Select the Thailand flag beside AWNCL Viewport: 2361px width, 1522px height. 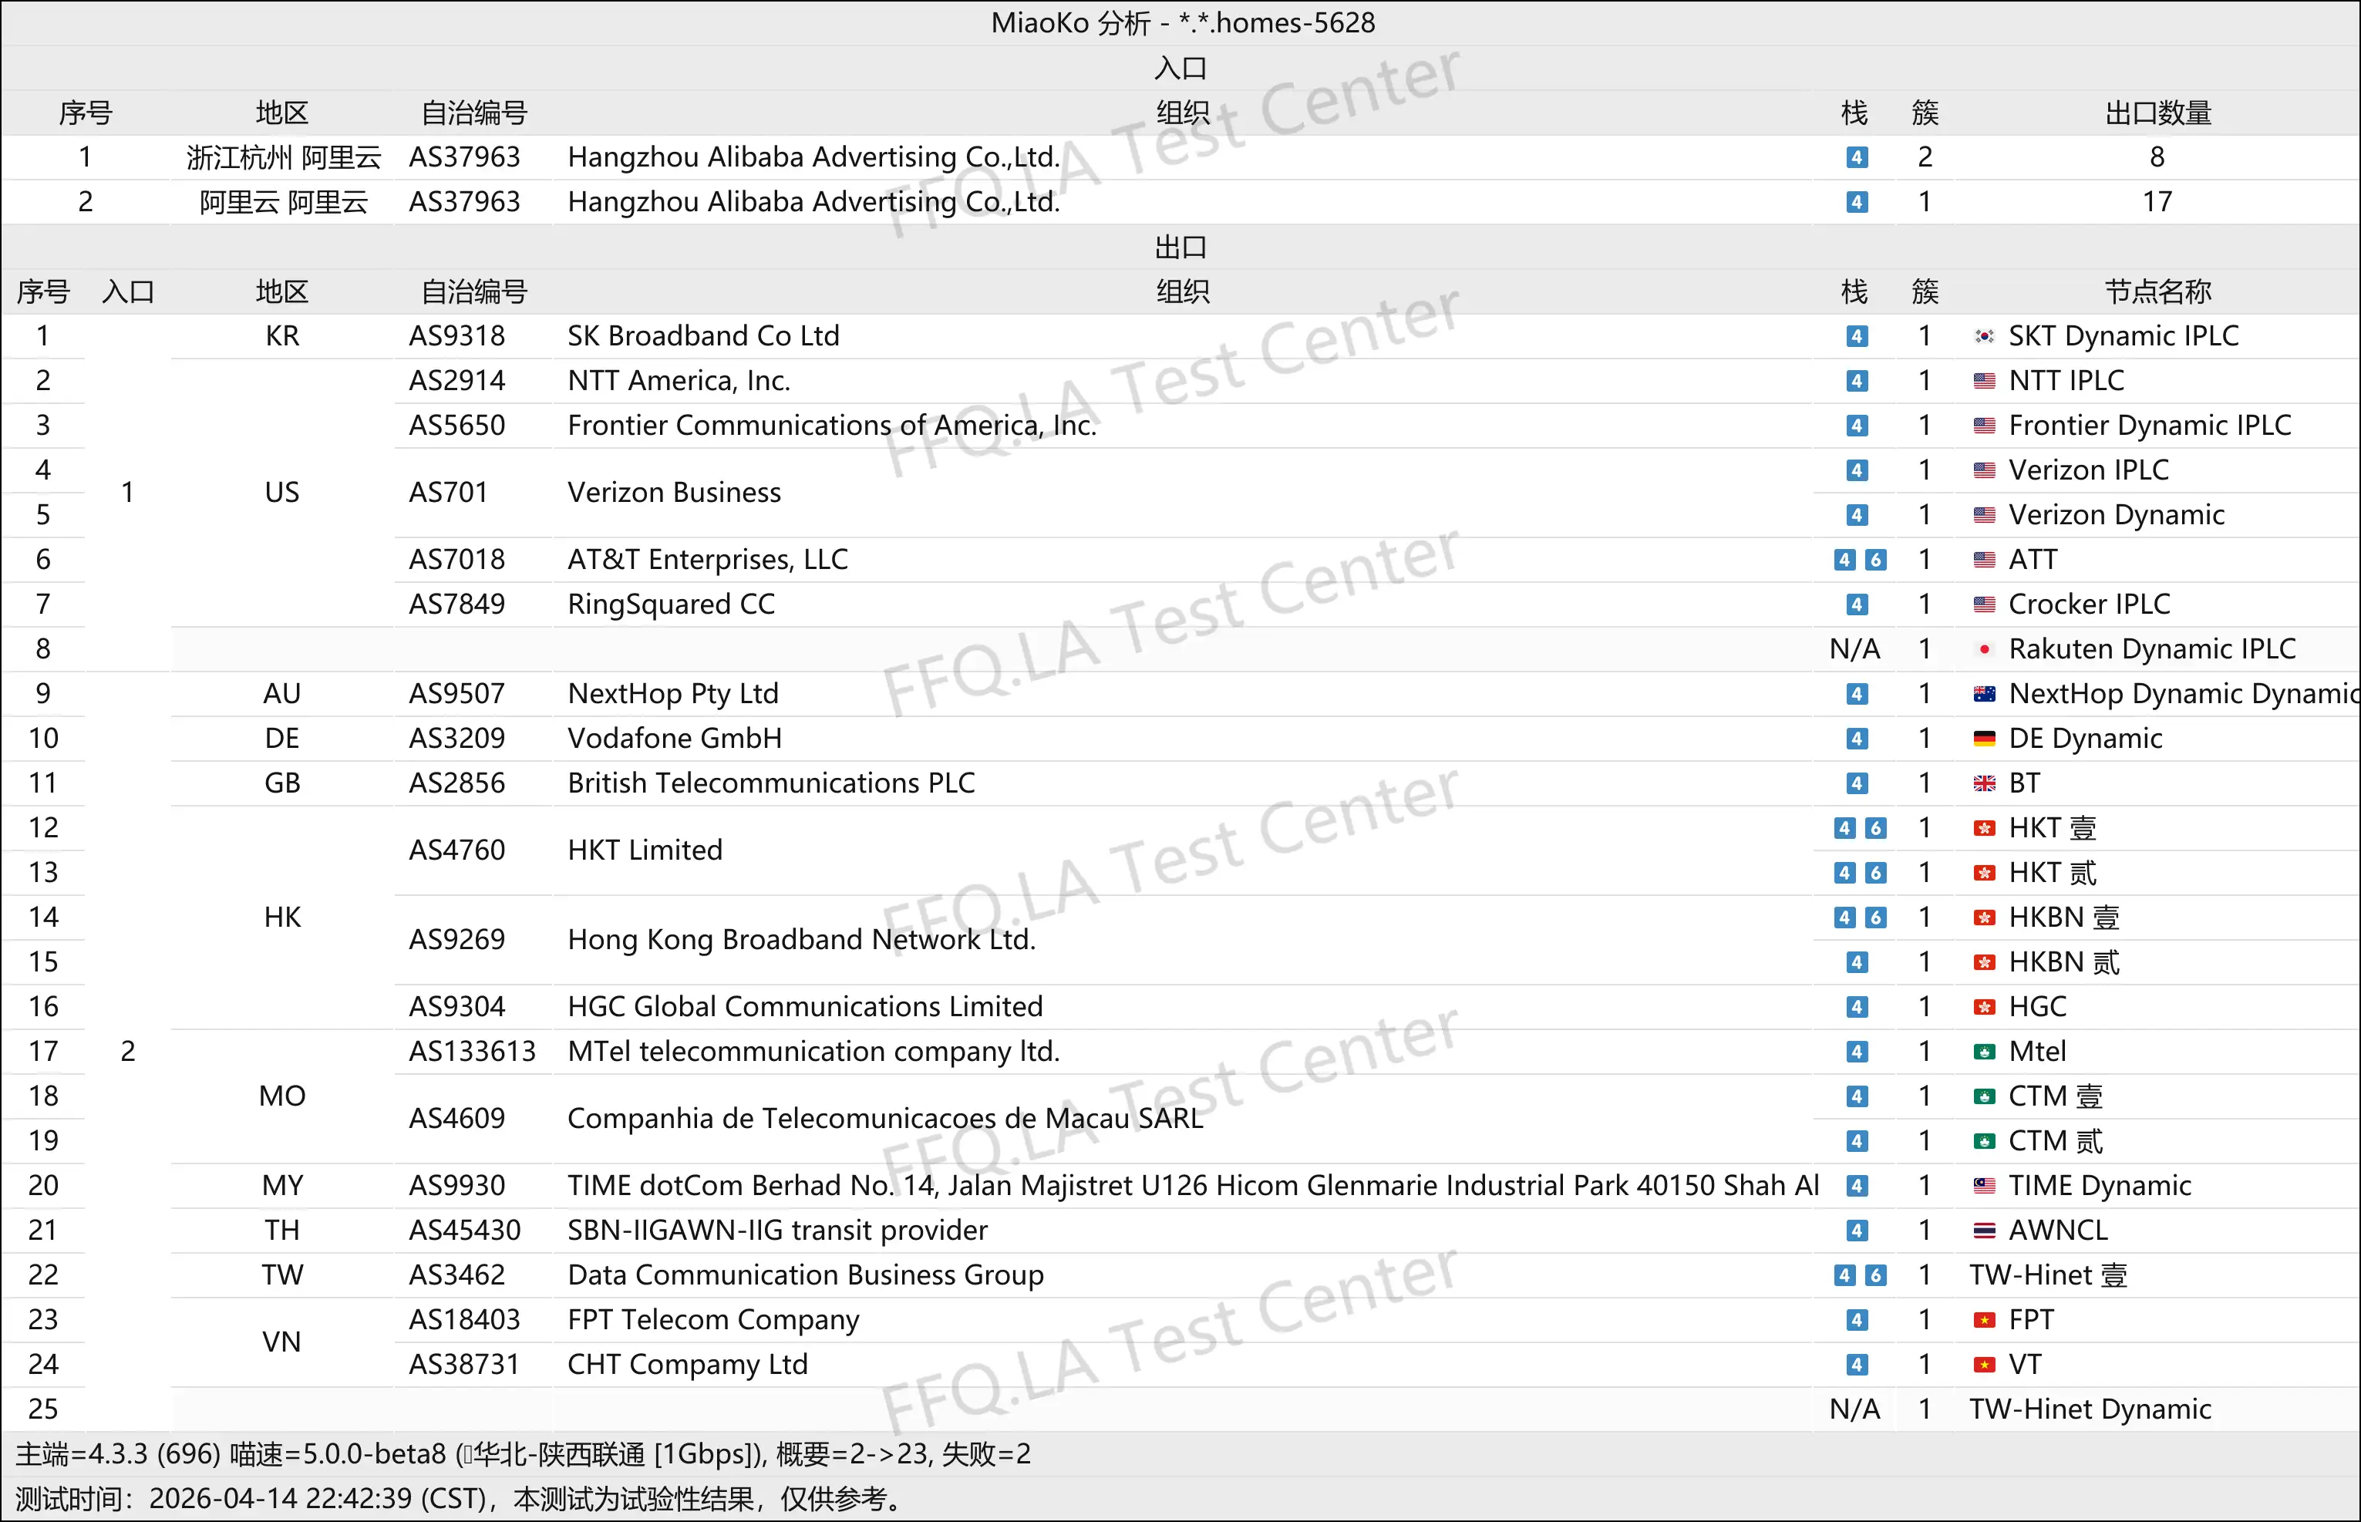(x=1983, y=1231)
